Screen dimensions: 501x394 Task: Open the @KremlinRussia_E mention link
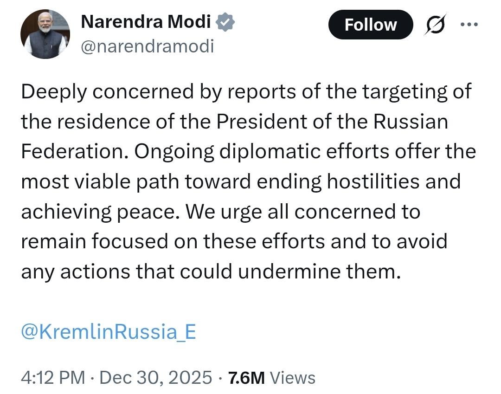108,331
